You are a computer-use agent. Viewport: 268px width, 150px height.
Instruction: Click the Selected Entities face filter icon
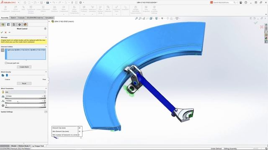3,50
